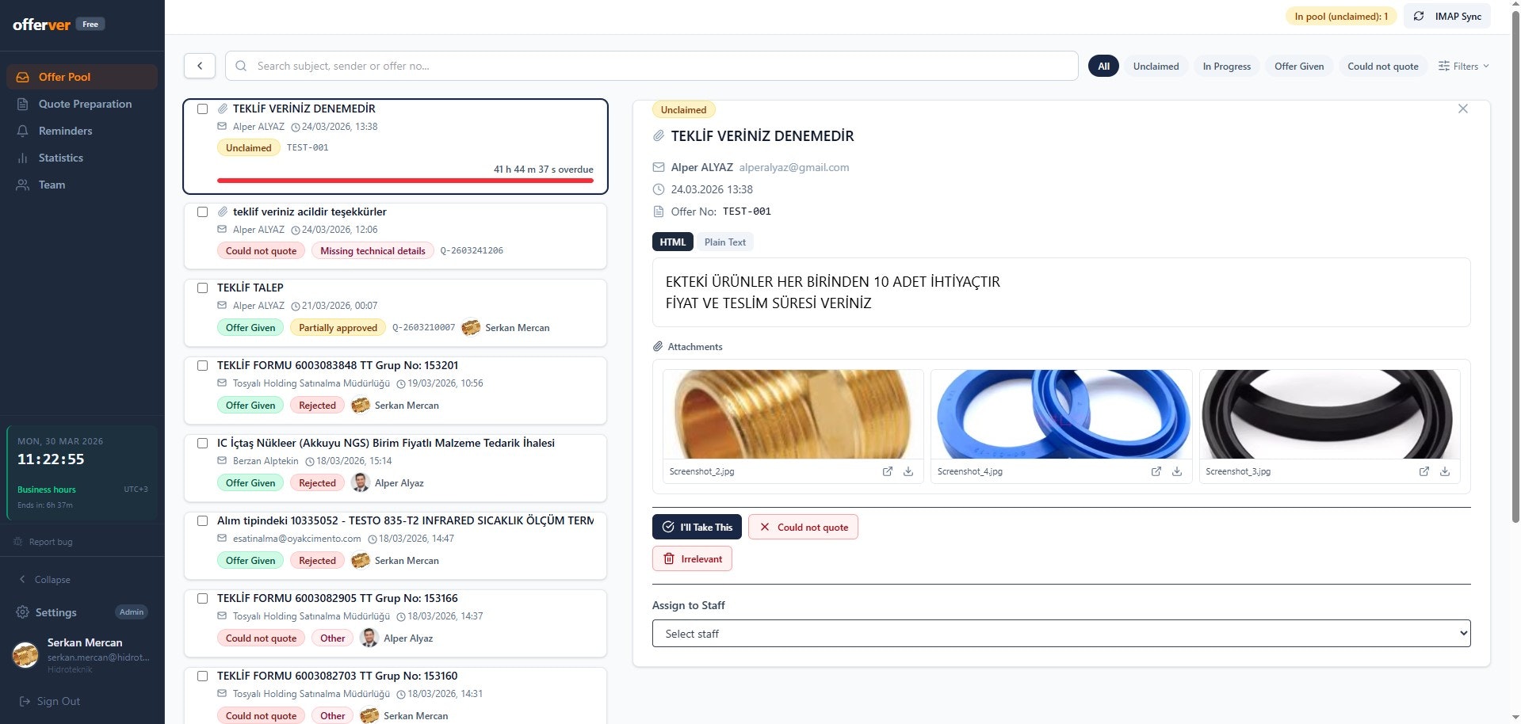Check the TEKLİF TALEP offer checkbox
Viewport: 1521px width, 724px height.
(202, 288)
